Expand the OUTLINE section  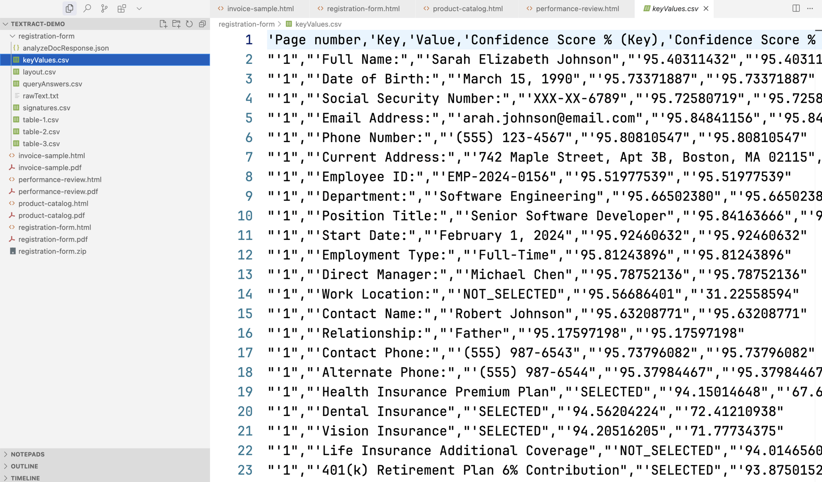(x=24, y=466)
